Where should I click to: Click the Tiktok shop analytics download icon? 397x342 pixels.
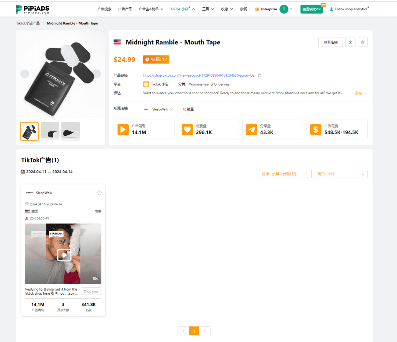pyautogui.click(x=331, y=9)
